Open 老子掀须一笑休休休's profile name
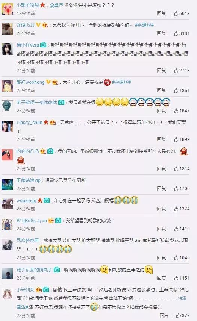Viewport: 197px width, 321px height. [37, 102]
